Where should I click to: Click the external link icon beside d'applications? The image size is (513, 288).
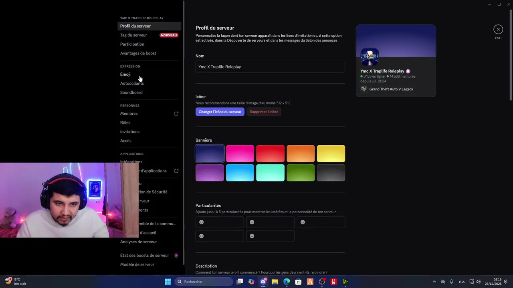click(176, 171)
